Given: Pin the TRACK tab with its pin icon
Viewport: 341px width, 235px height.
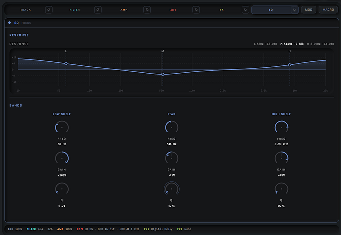Looking at the screenshot, I should [x=49, y=10].
